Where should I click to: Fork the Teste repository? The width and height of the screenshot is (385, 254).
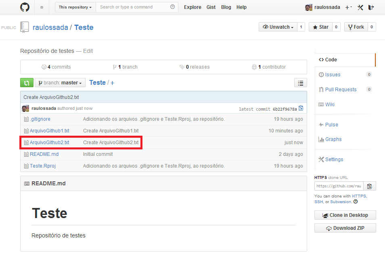356,27
